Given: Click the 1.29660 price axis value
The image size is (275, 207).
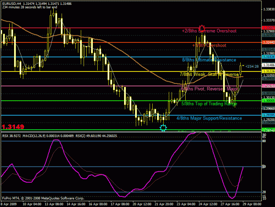Looking at the screenshot, I should pyautogui.click(x=269, y=109).
